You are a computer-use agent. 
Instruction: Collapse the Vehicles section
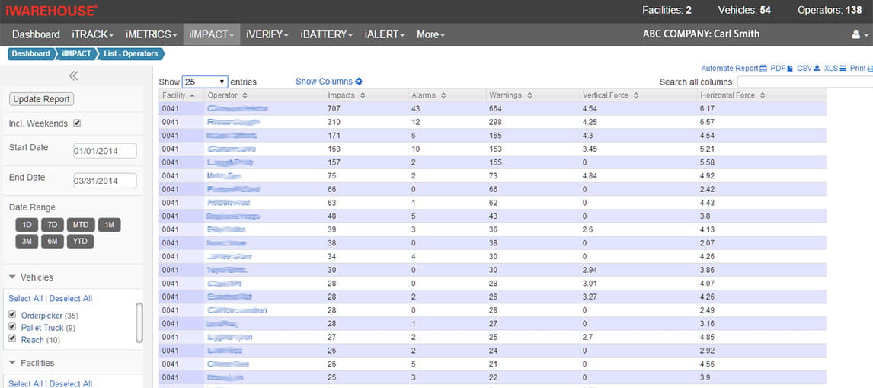point(13,277)
